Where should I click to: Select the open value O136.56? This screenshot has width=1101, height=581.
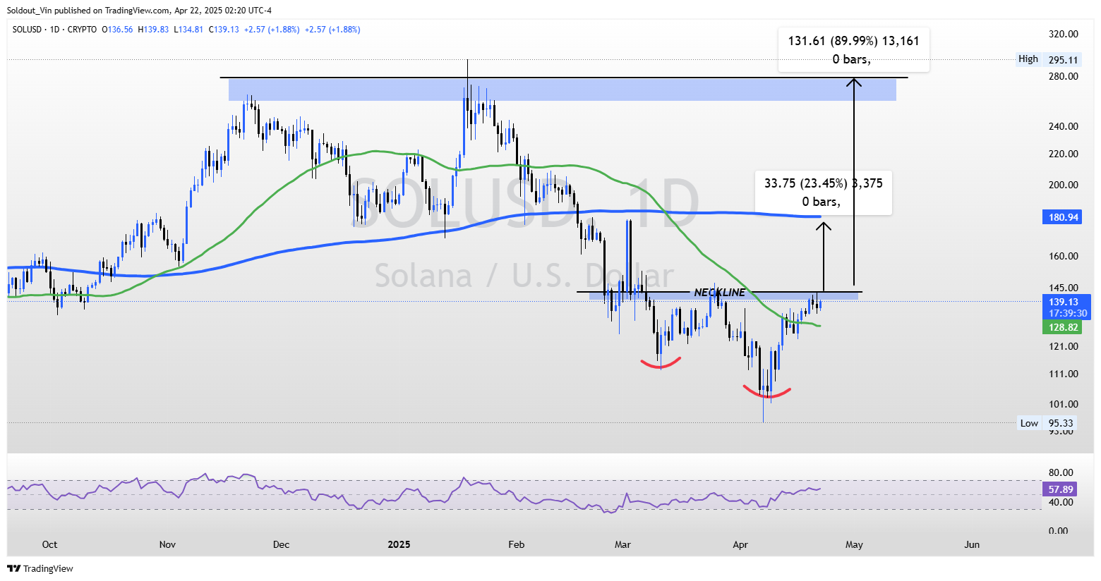(x=117, y=30)
